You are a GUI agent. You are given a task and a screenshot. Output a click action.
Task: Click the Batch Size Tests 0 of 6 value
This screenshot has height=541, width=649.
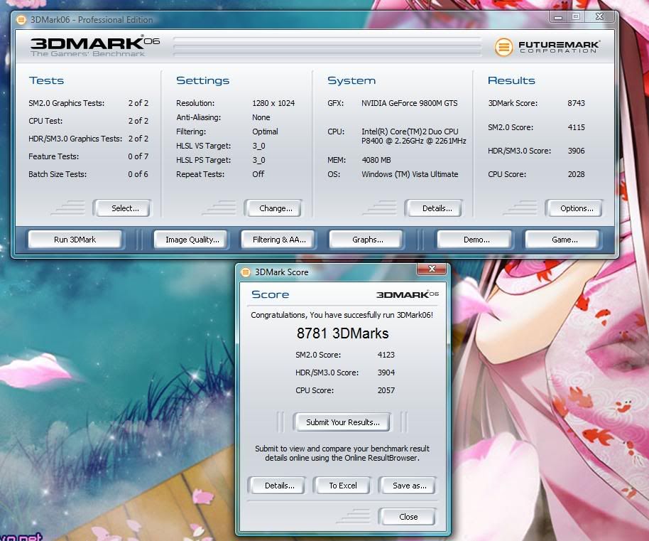click(138, 174)
